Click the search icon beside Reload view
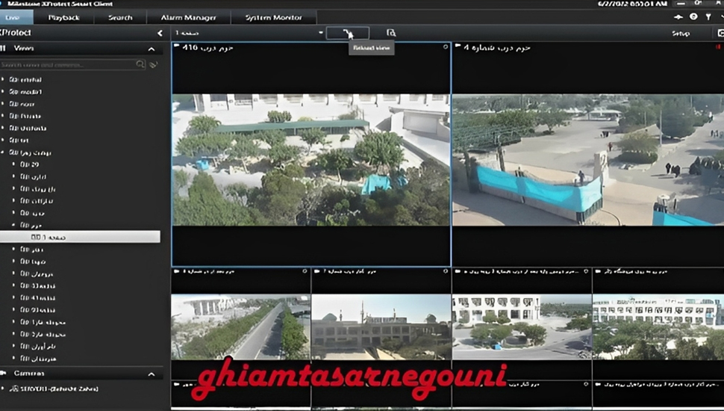This screenshot has width=724, height=411. [x=391, y=33]
